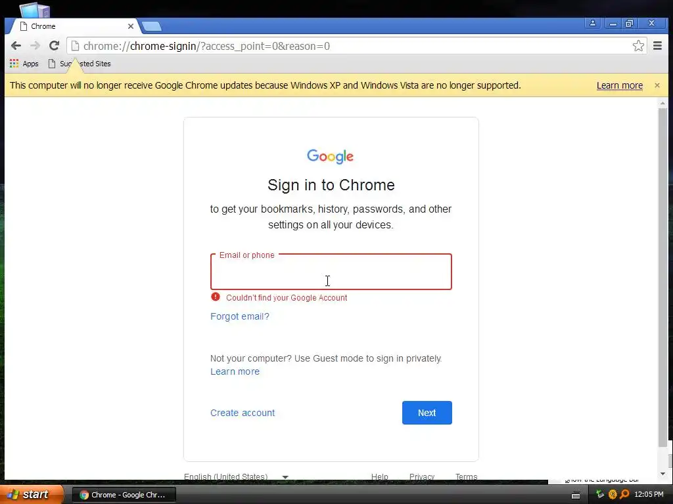673x504 pixels.
Task: Open a new tab
Action: point(152,26)
